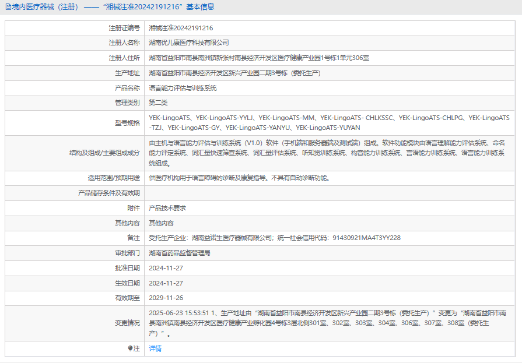Open the 详情 link
The width and height of the screenshot is (522, 363).
[155, 348]
